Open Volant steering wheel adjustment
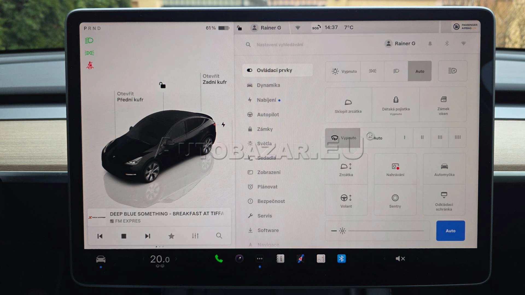The width and height of the screenshot is (525, 295). click(x=346, y=200)
